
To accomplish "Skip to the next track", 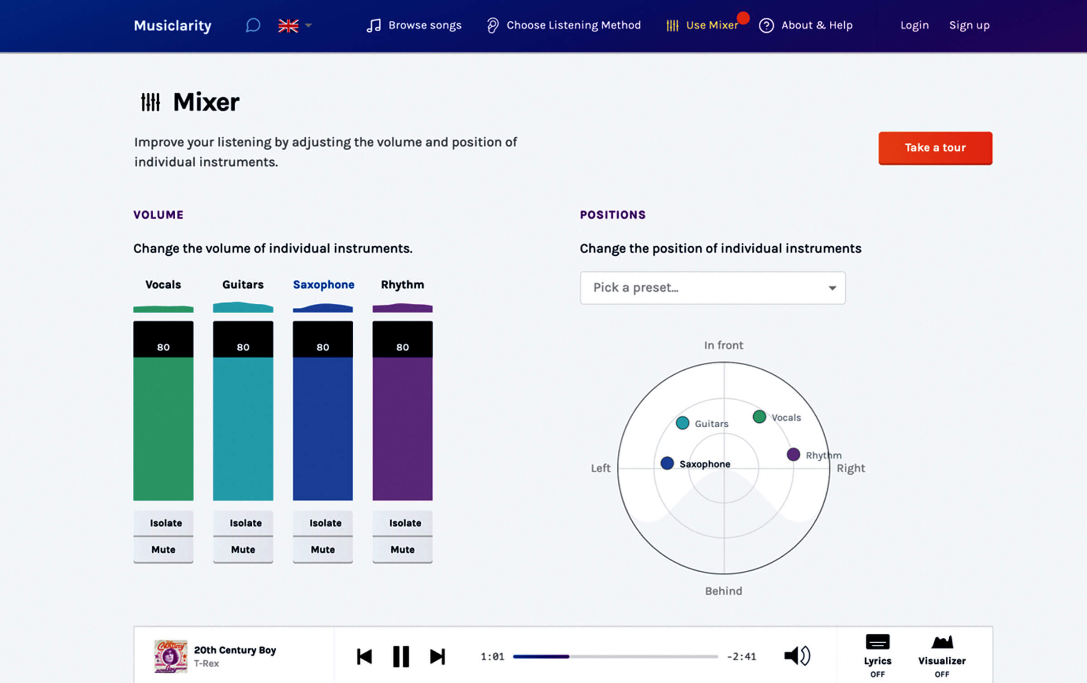I will (x=437, y=656).
